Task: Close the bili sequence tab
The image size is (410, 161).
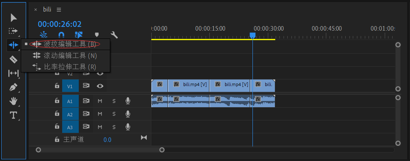Action: coord(36,10)
